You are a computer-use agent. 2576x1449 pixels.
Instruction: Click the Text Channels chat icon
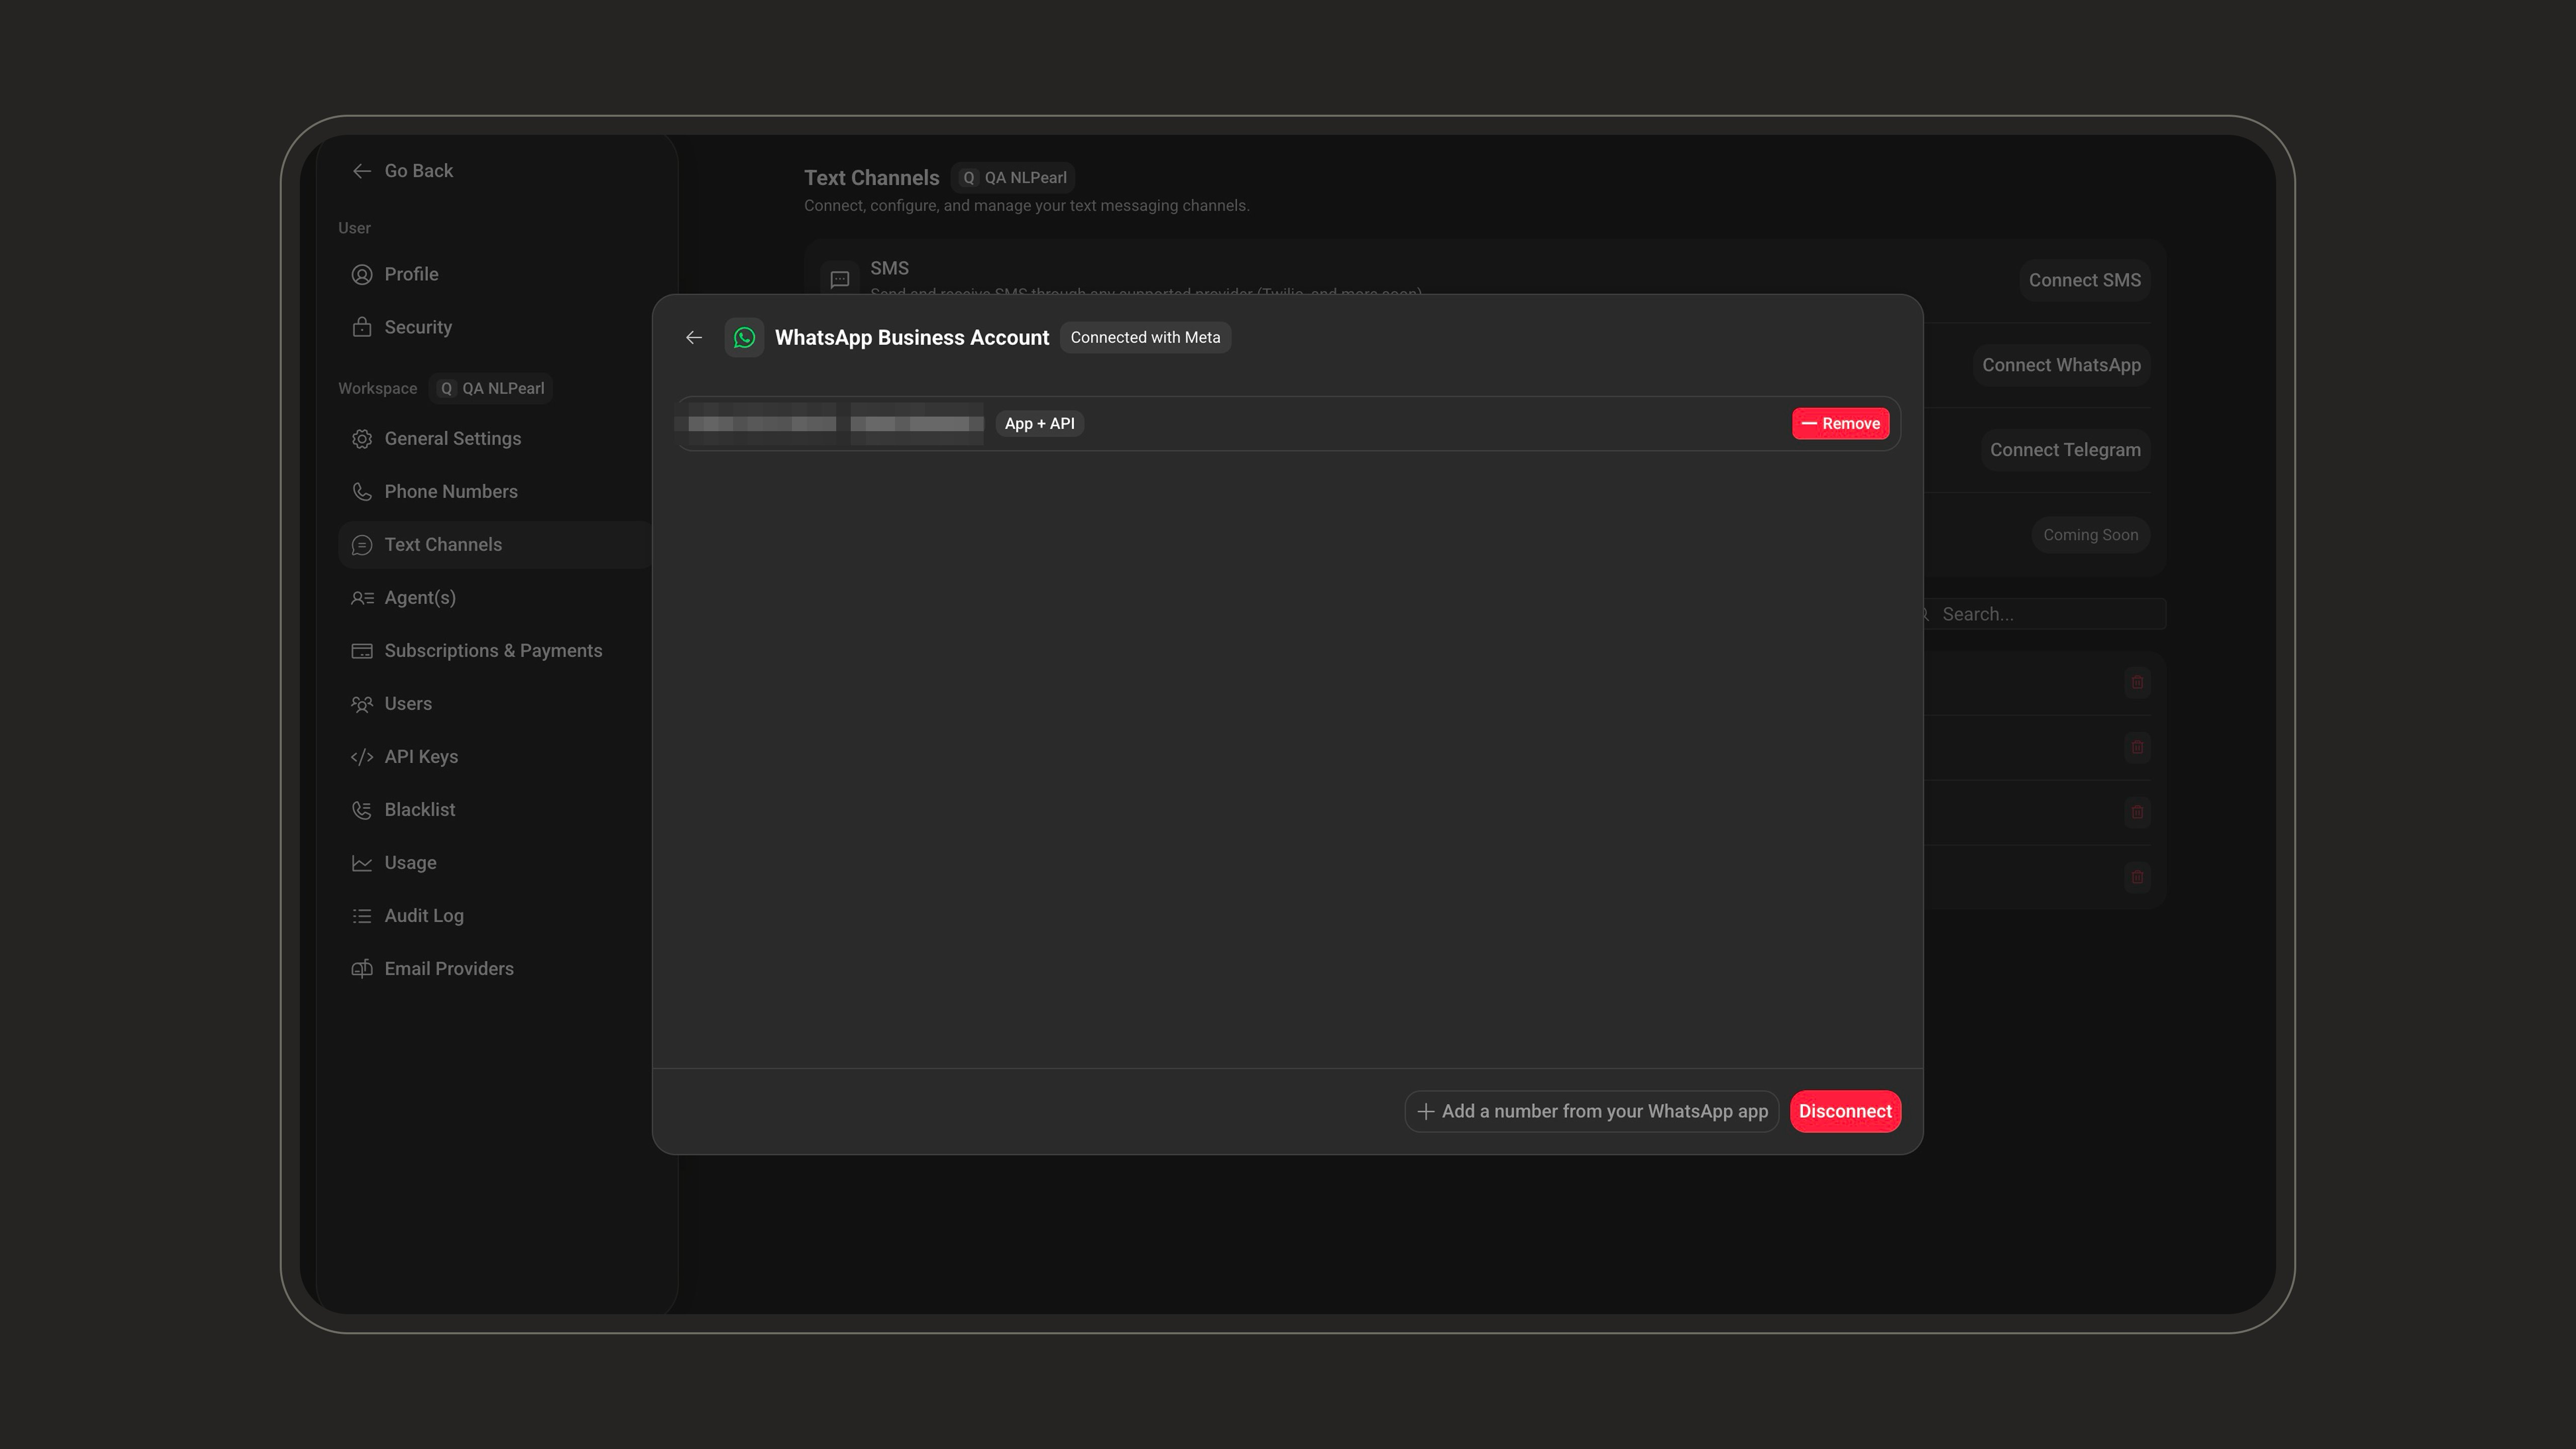coord(362,544)
